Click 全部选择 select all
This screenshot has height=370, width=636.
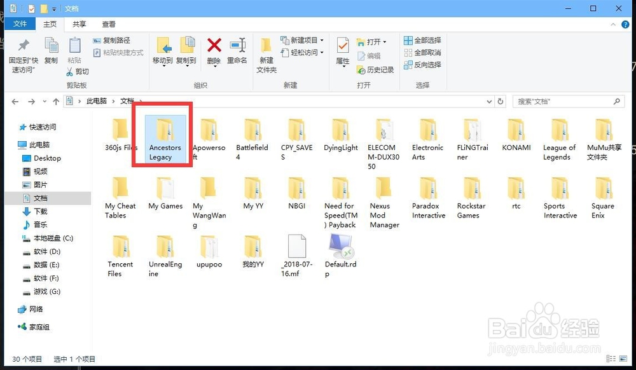[422, 40]
